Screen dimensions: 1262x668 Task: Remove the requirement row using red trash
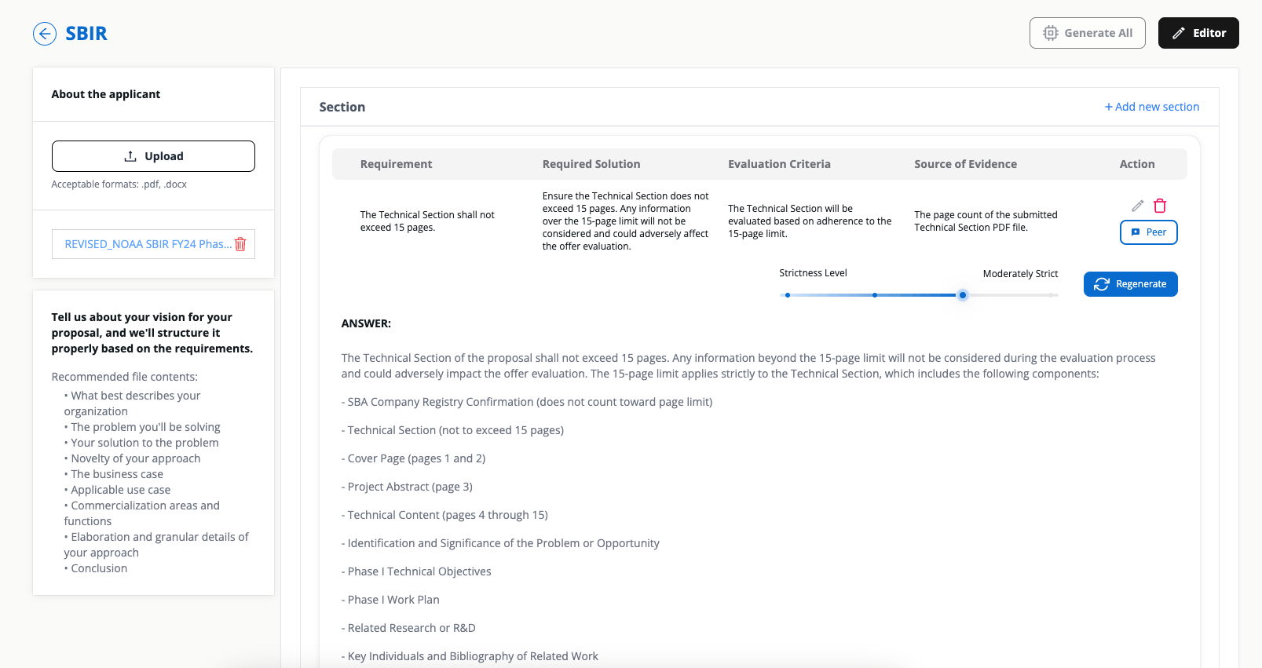coord(1160,206)
